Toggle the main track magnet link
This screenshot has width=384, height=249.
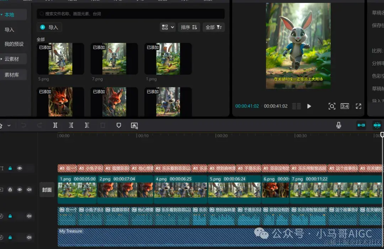[x=361, y=125]
